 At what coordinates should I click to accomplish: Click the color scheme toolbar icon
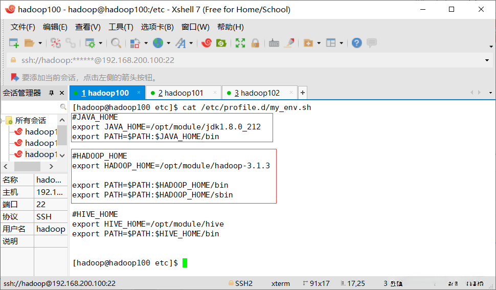tap(135, 43)
